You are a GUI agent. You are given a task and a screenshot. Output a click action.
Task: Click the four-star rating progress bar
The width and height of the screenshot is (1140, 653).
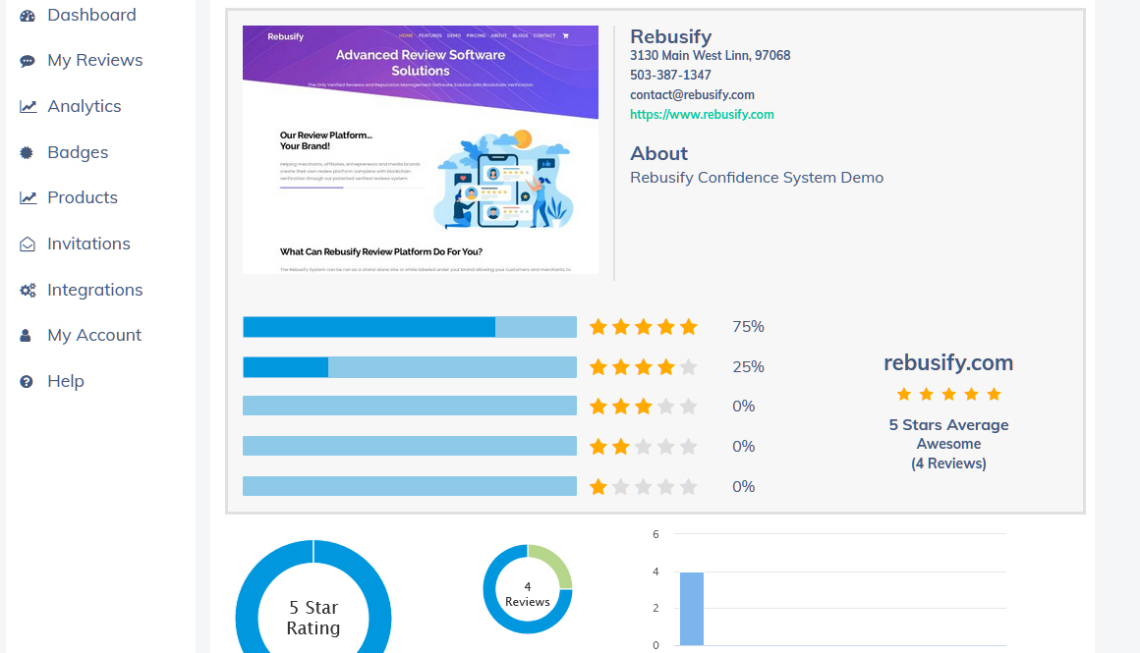coord(410,367)
